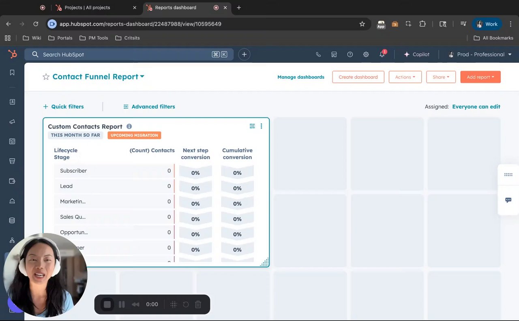Open the storefront Commerce sidebar icon
The width and height of the screenshot is (519, 321).
12,161
